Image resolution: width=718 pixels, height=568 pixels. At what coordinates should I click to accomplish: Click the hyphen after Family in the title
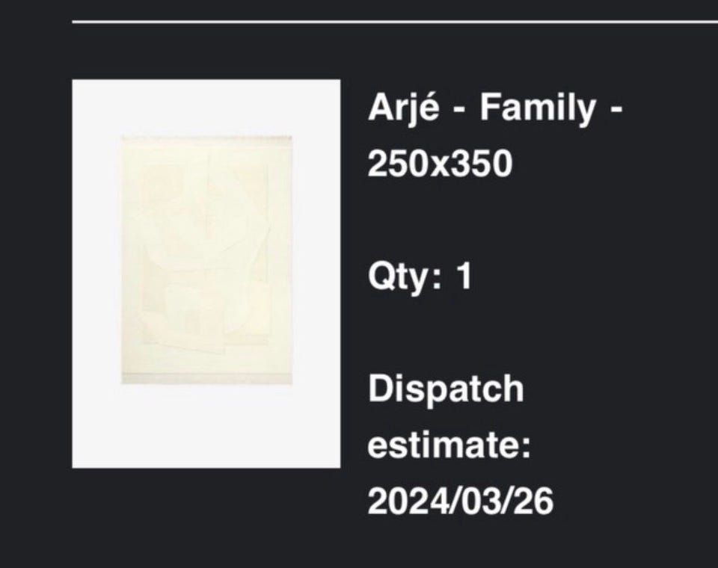(x=616, y=111)
